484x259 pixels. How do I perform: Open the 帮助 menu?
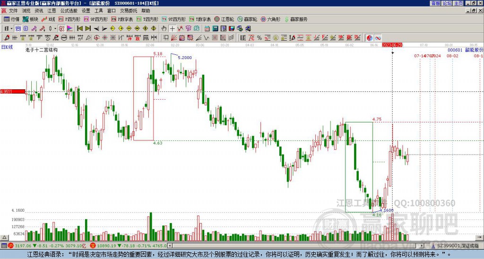(146, 11)
